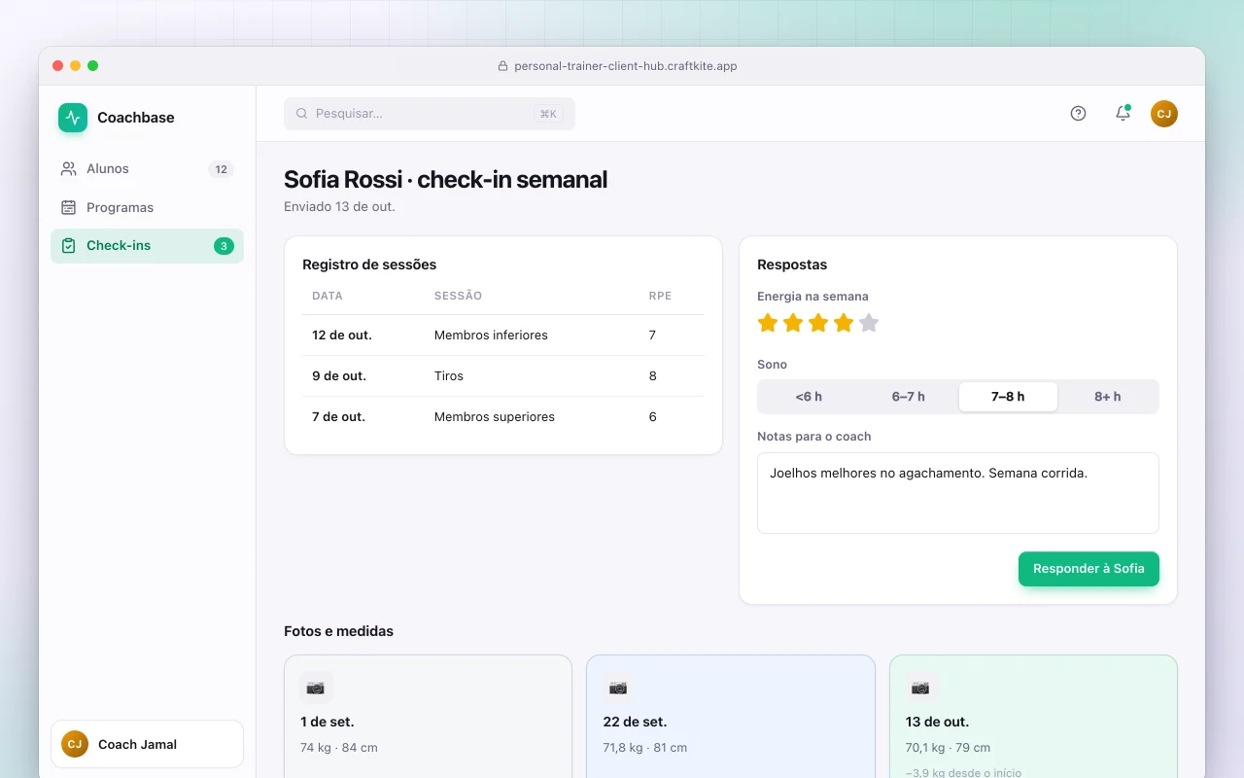The image size is (1244, 778).
Task: Click the camera icon on 1 de set. card
Action: click(316, 688)
